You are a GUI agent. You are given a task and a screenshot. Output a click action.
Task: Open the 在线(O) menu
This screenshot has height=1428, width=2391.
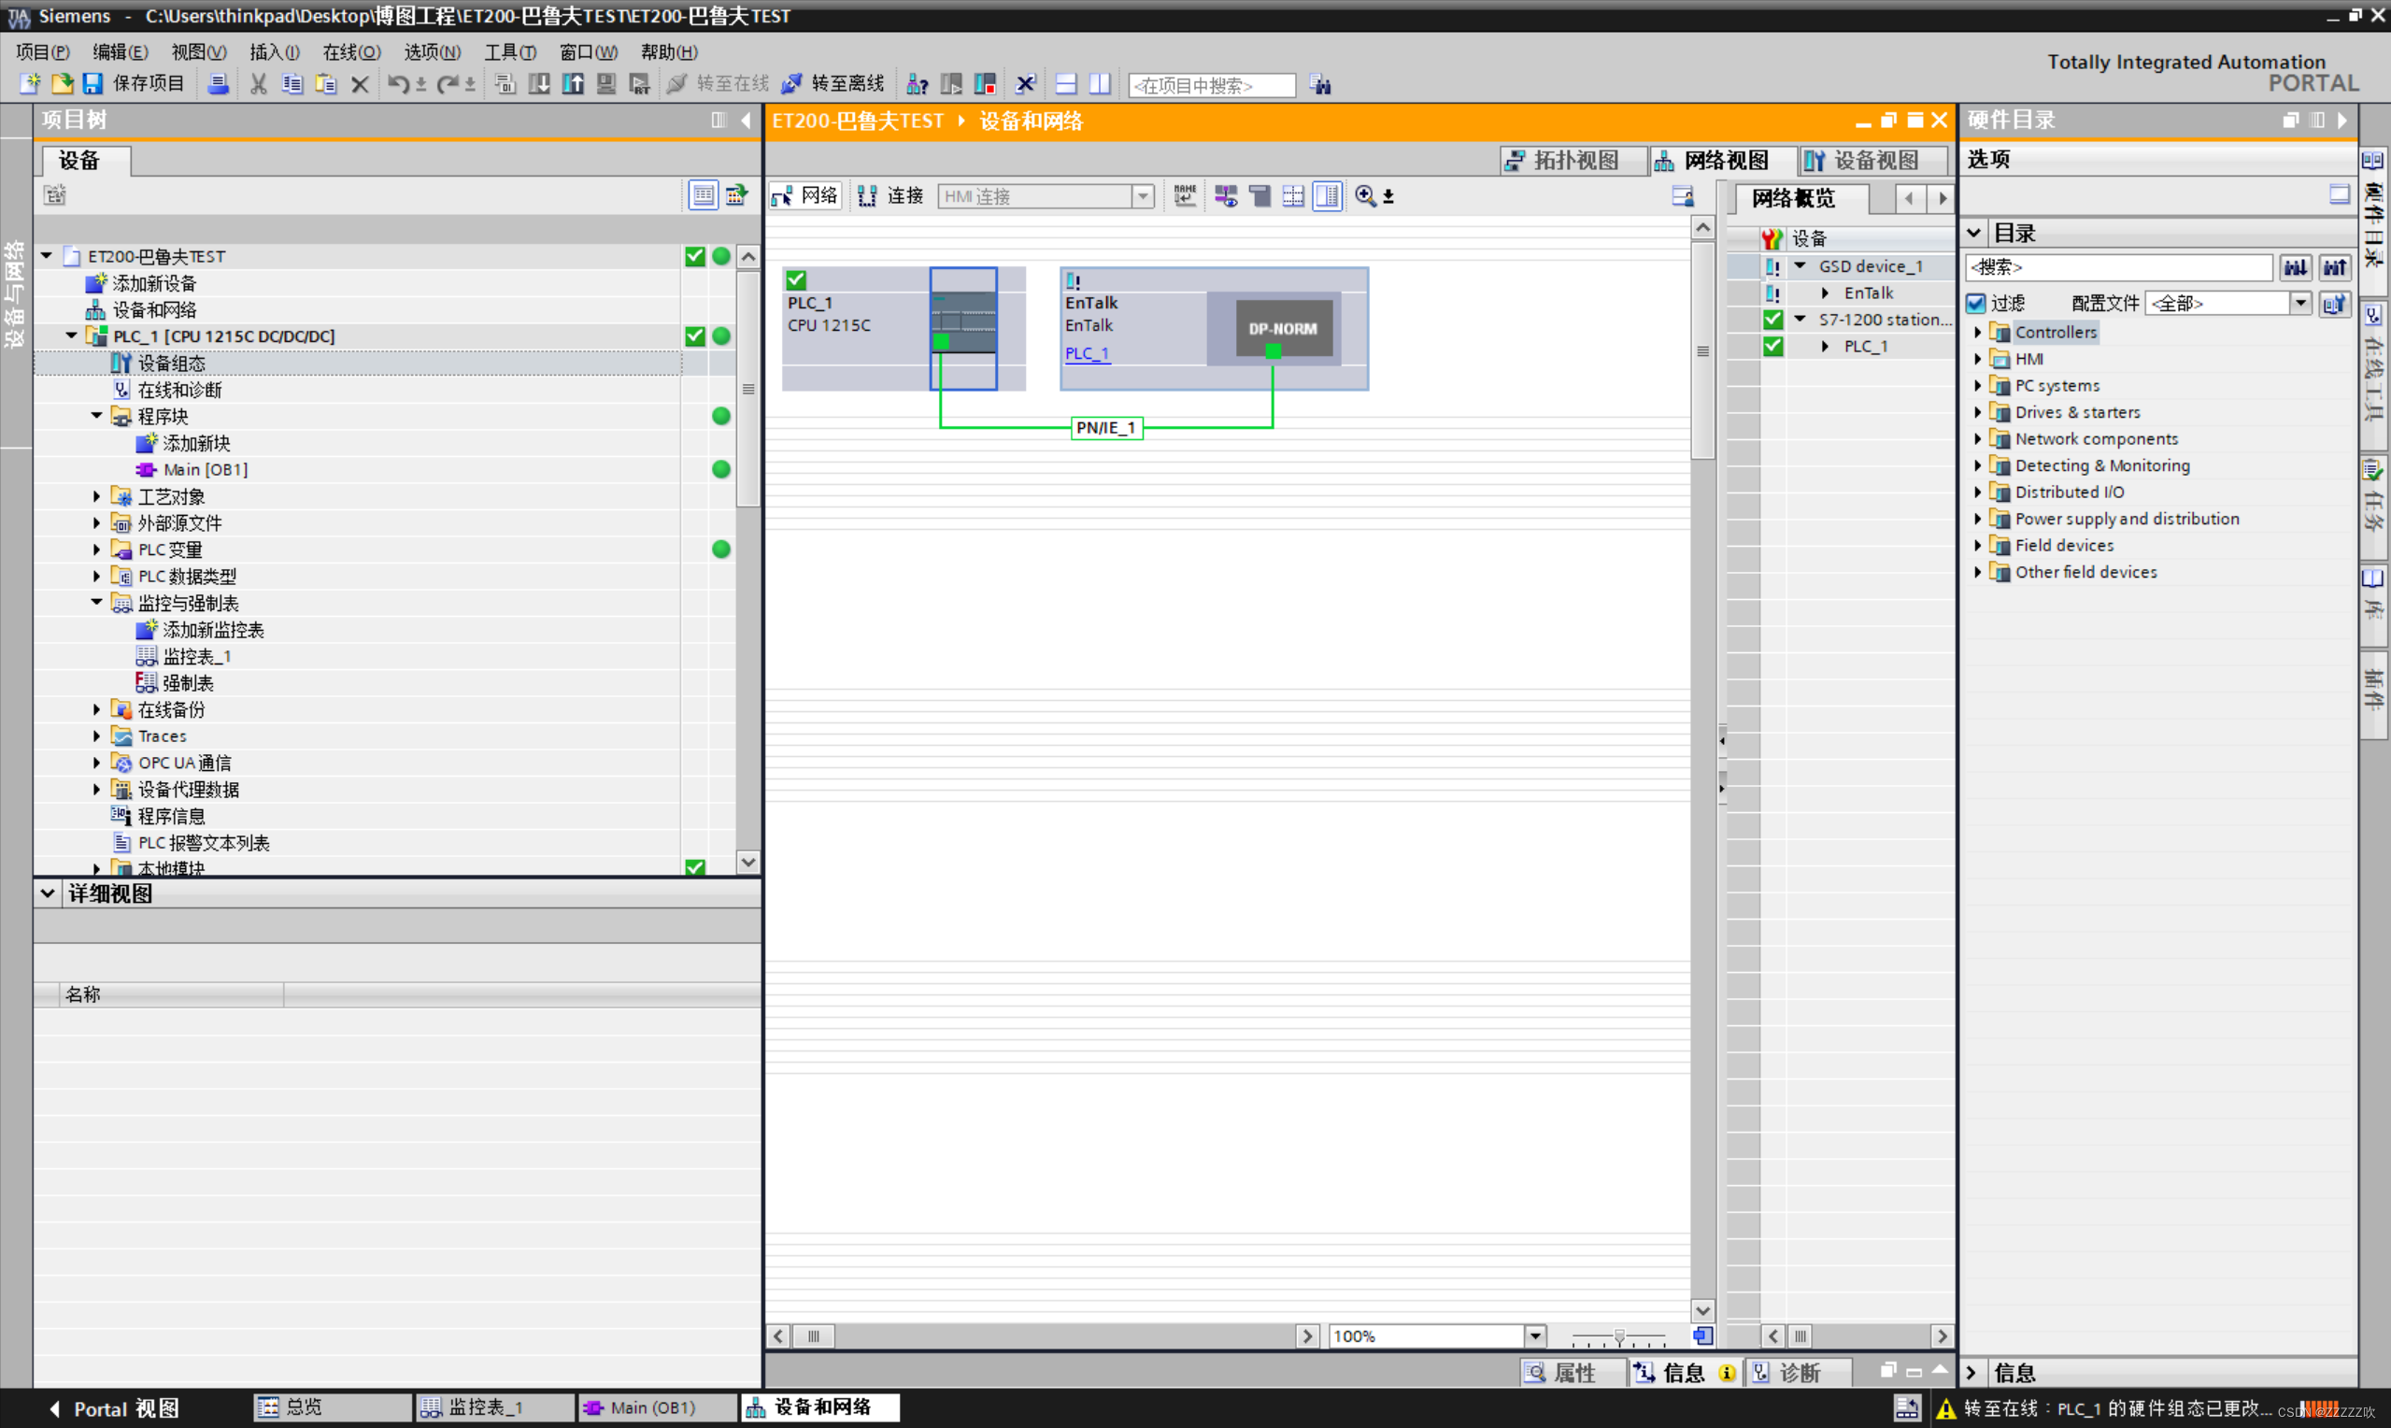tap(351, 52)
